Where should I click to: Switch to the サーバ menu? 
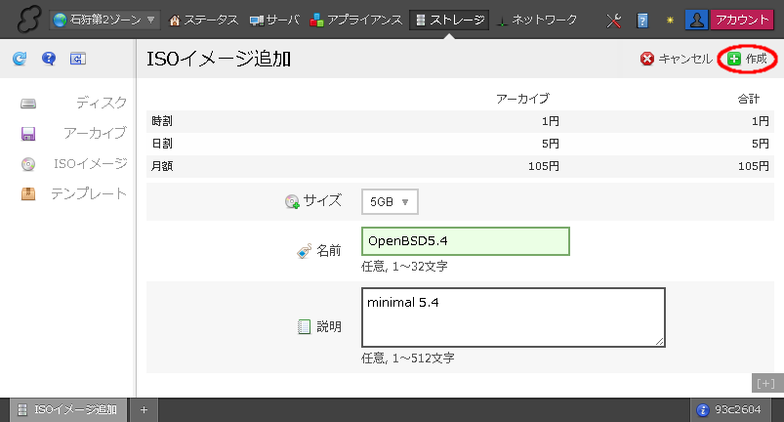[275, 20]
